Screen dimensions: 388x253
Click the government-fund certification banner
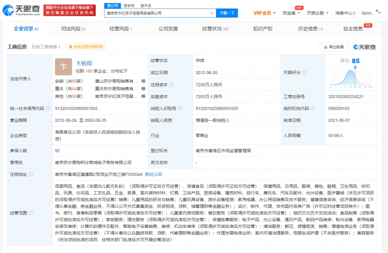pyautogui.click(x=69, y=10)
